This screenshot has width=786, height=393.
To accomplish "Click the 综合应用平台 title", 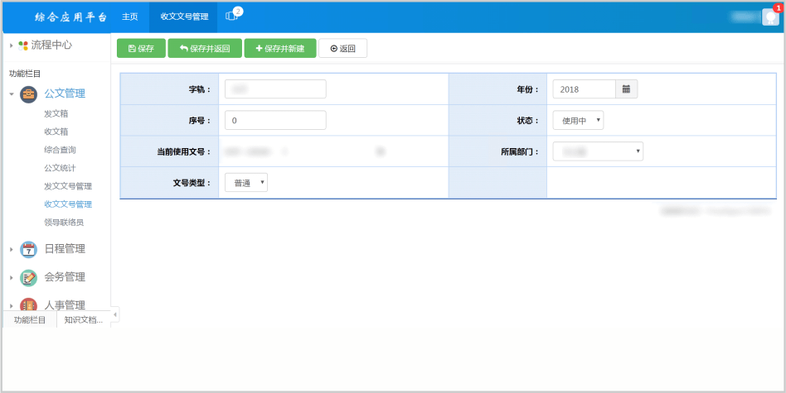I will pyautogui.click(x=70, y=17).
